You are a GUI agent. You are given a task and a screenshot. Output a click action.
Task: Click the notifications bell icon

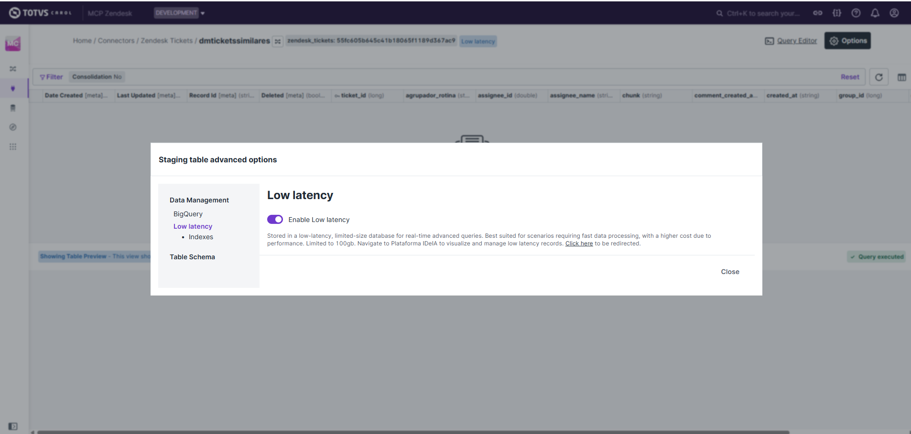[875, 13]
